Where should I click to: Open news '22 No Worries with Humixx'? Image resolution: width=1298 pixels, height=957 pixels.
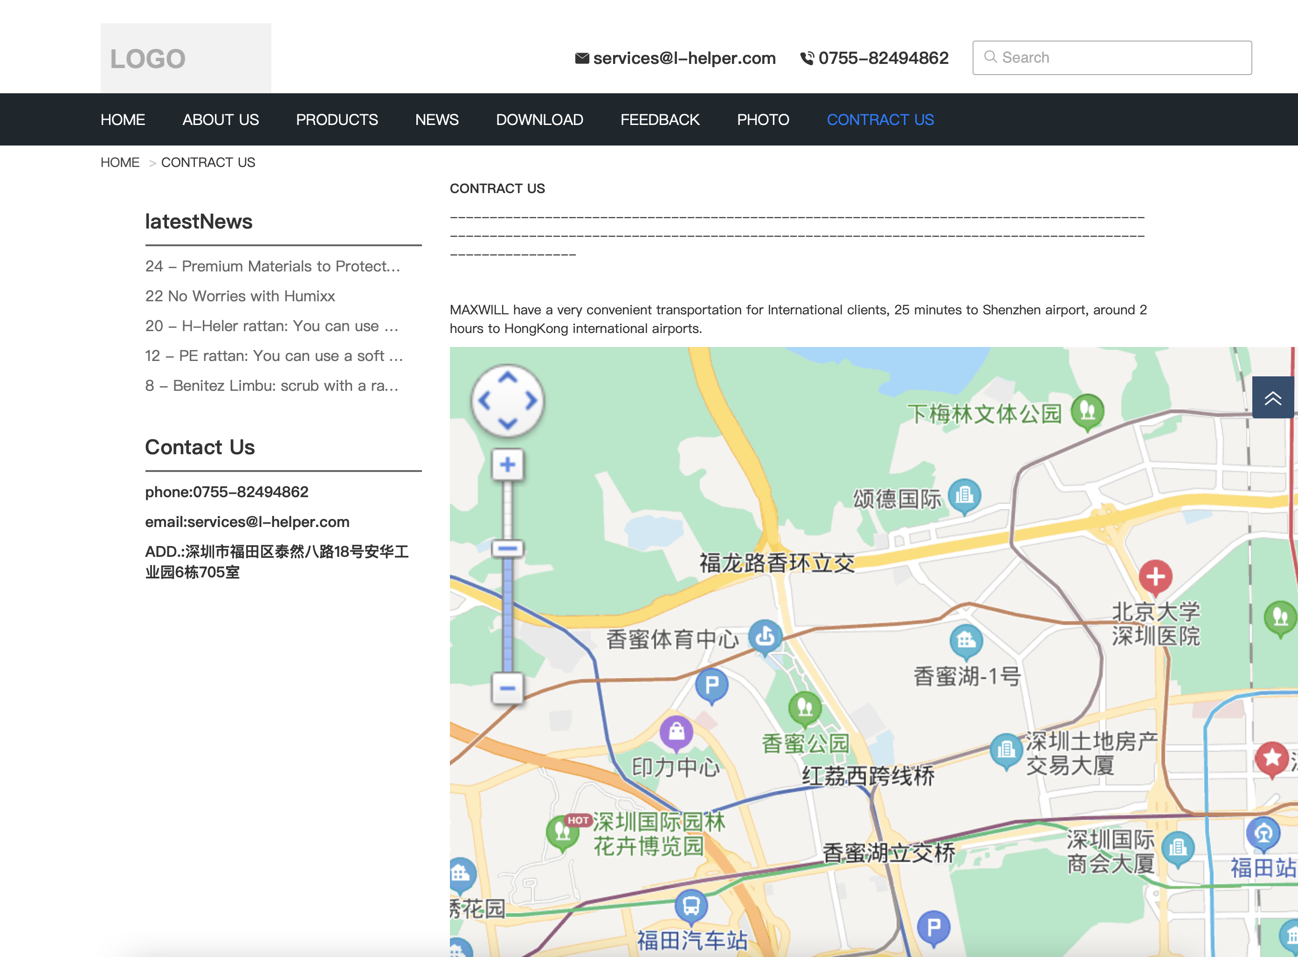click(x=240, y=296)
